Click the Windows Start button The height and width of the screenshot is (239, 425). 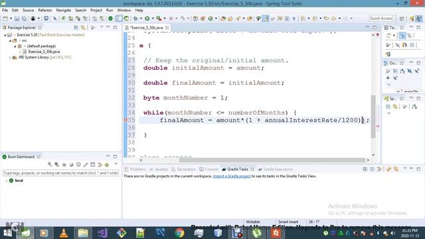coord(7,233)
